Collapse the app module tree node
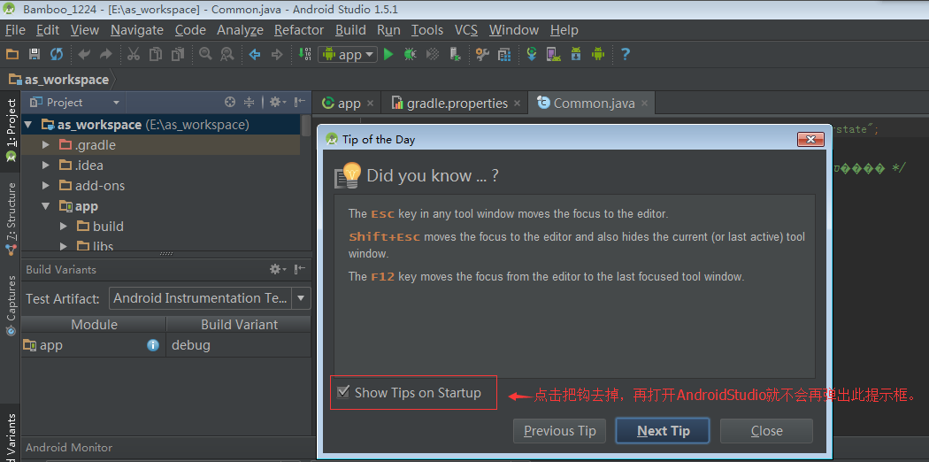 tap(46, 206)
